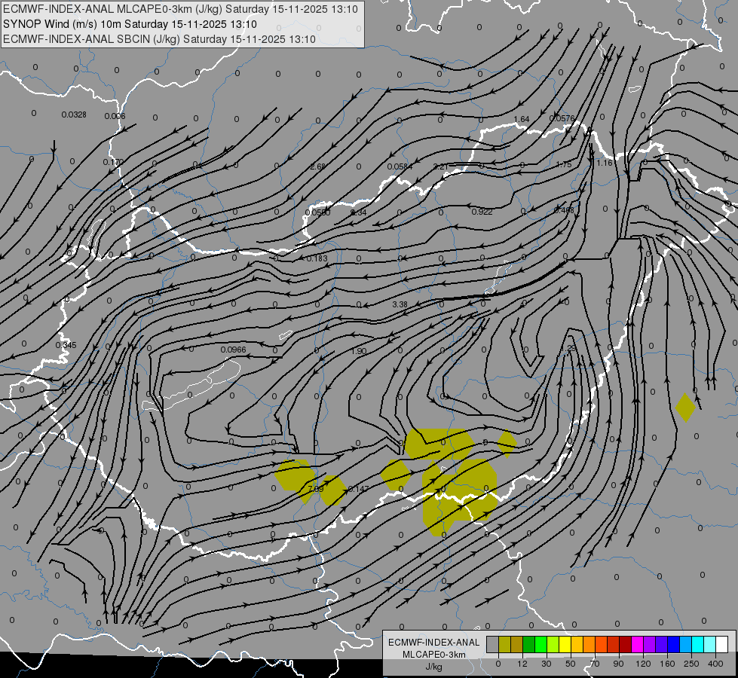Click the magenta legend swatch
The width and height of the screenshot is (738, 678).
(x=637, y=645)
